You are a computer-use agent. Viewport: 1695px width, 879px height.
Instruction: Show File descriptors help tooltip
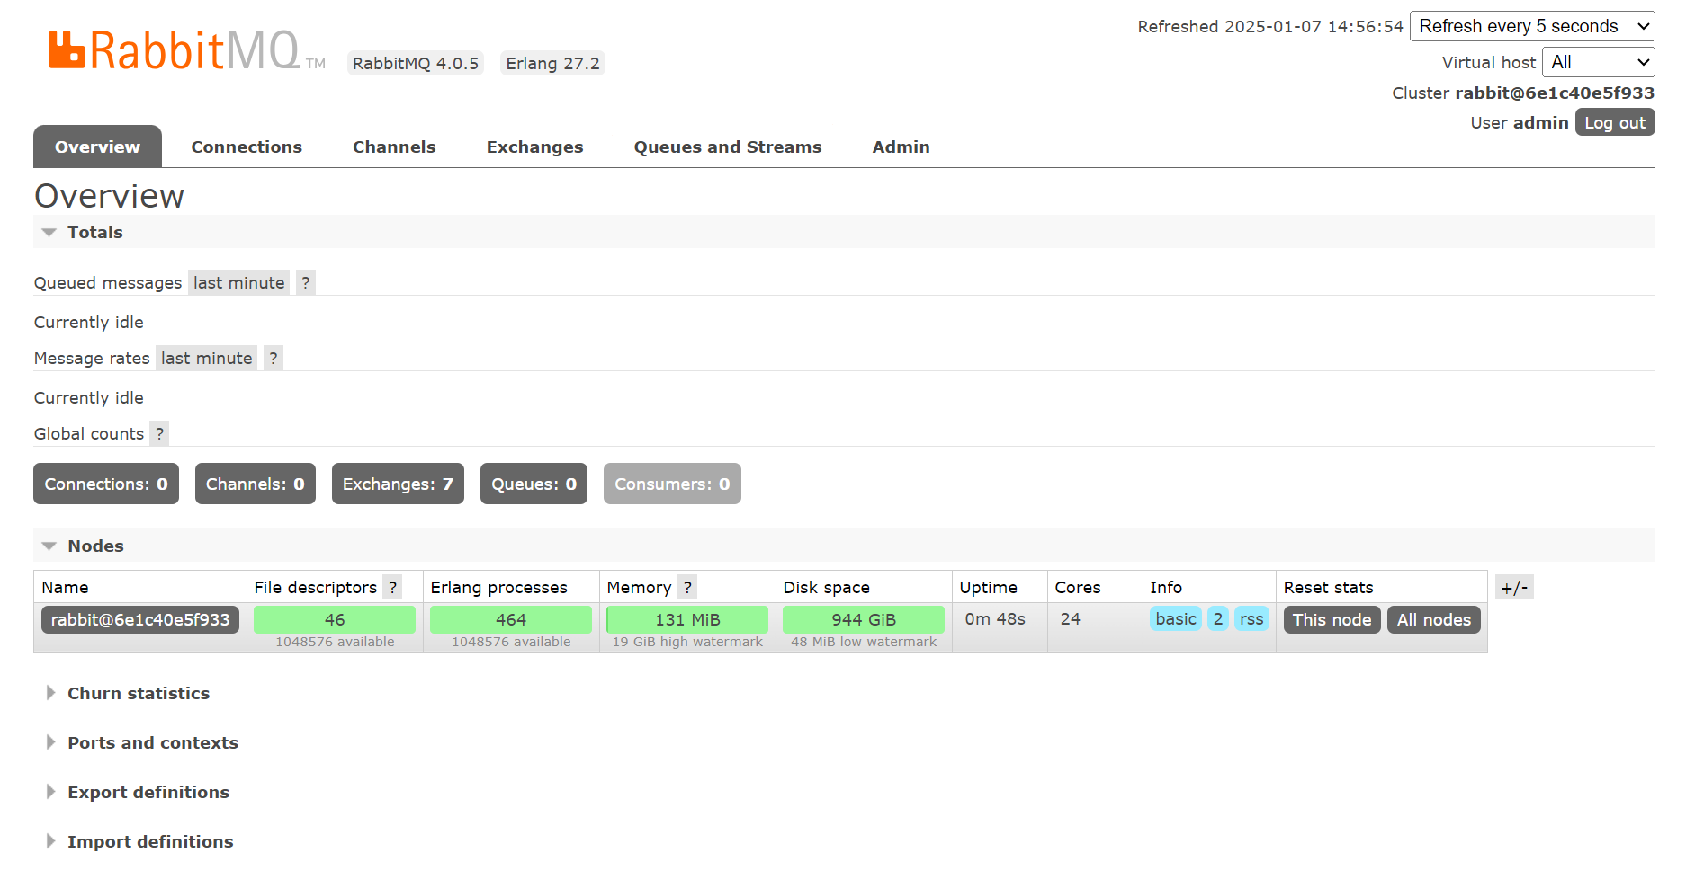click(392, 587)
